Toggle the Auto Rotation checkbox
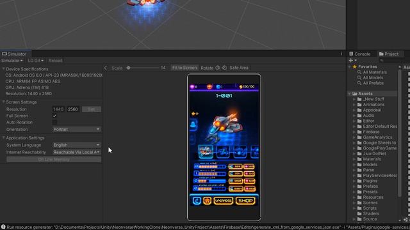Image resolution: width=410 pixels, height=230 pixels. pyautogui.click(x=54, y=122)
